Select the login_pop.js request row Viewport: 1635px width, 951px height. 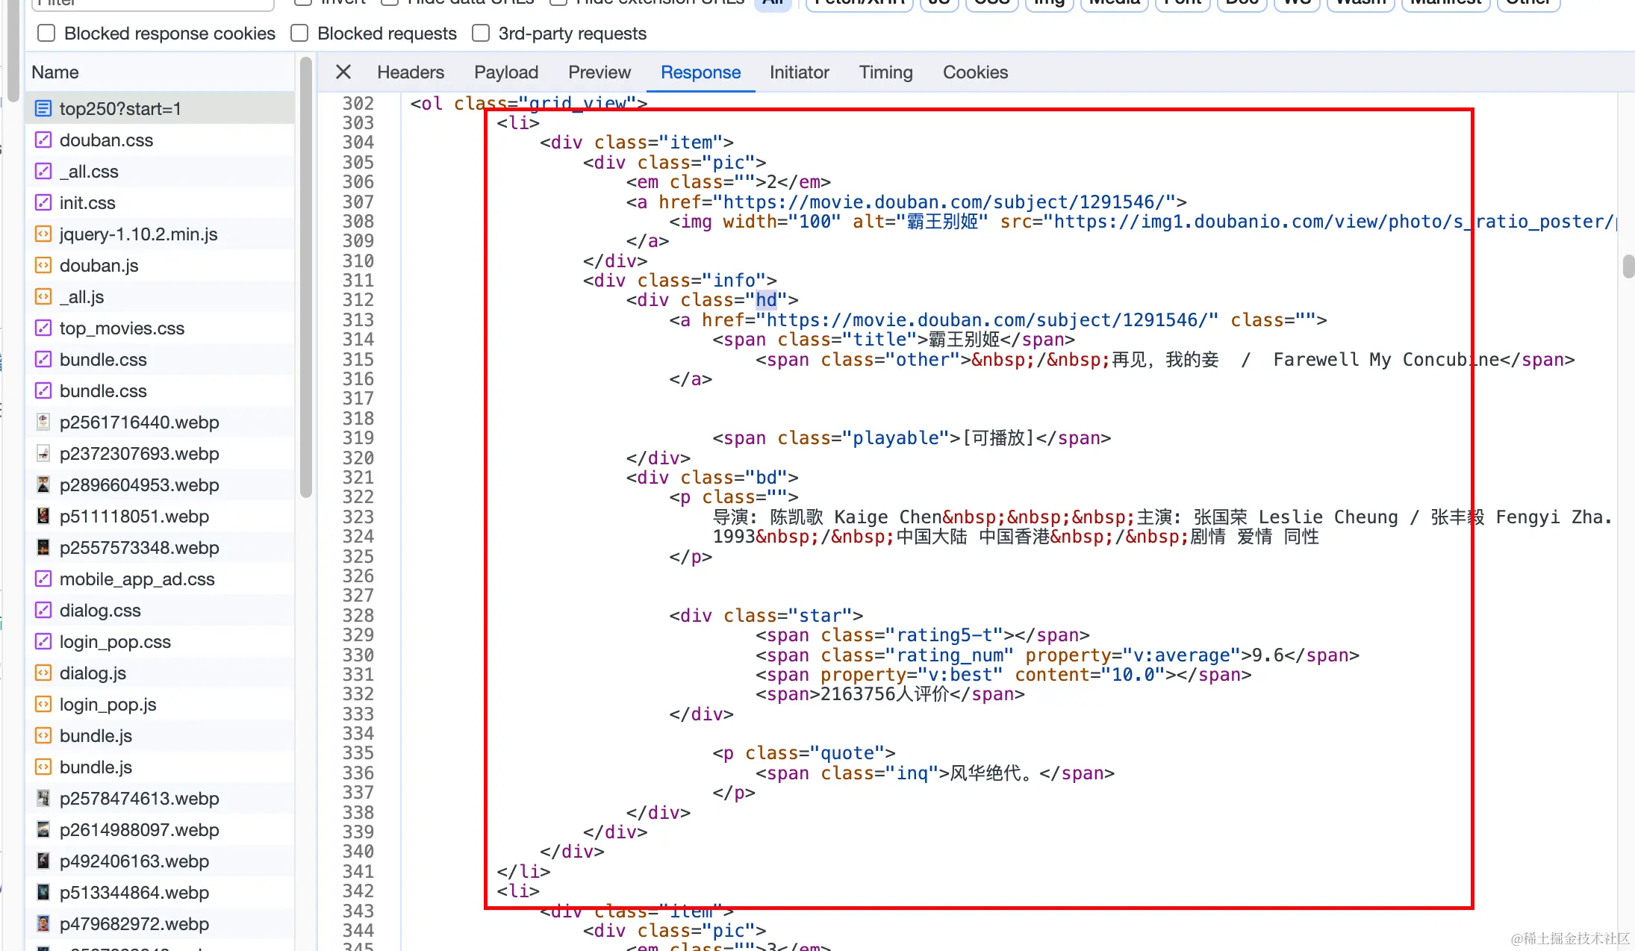tap(161, 705)
